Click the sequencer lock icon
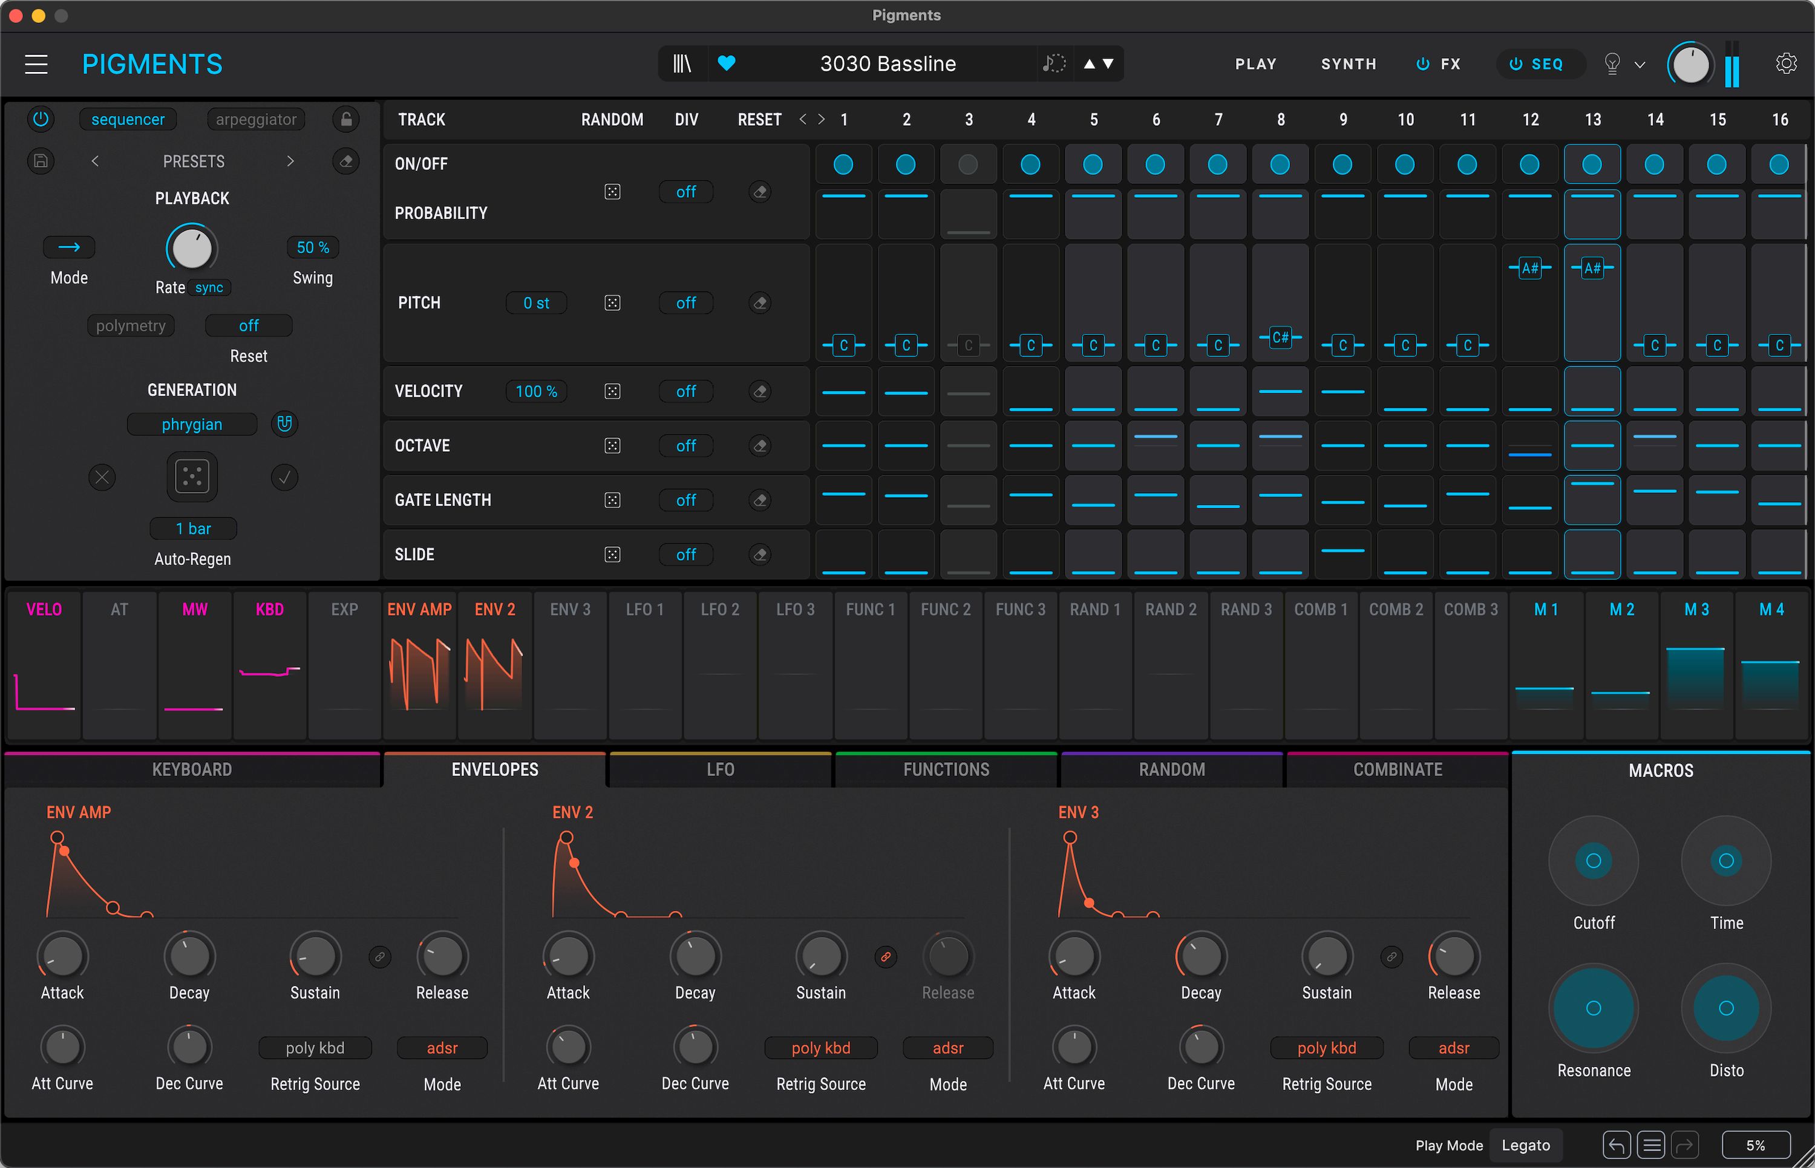This screenshot has height=1168, width=1815. pyautogui.click(x=346, y=119)
